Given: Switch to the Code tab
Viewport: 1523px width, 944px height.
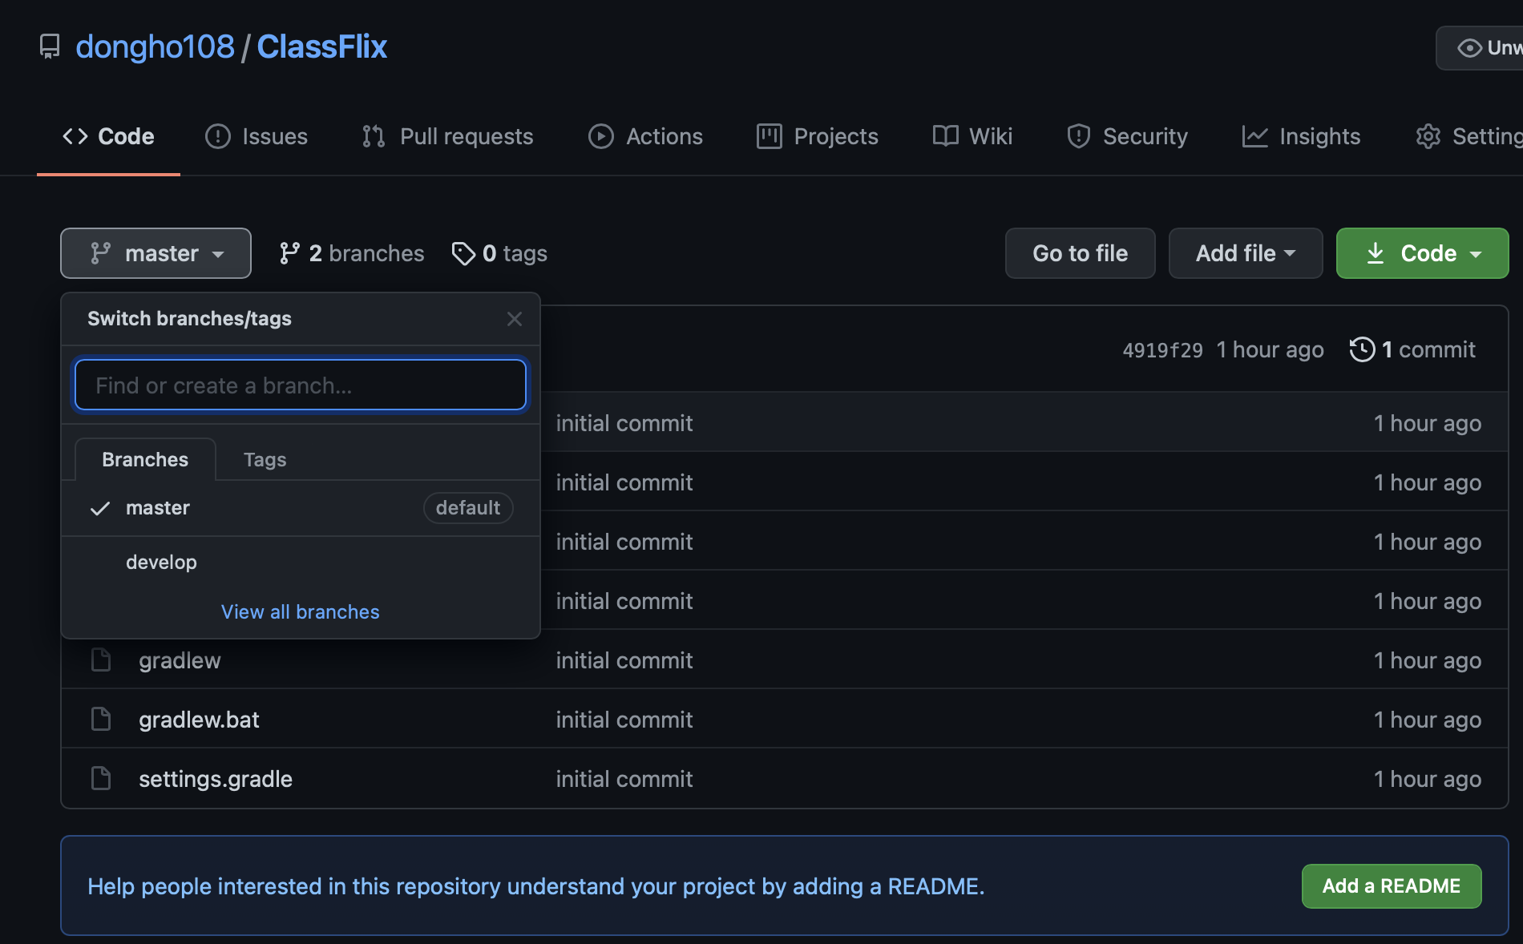Looking at the screenshot, I should coord(108,136).
